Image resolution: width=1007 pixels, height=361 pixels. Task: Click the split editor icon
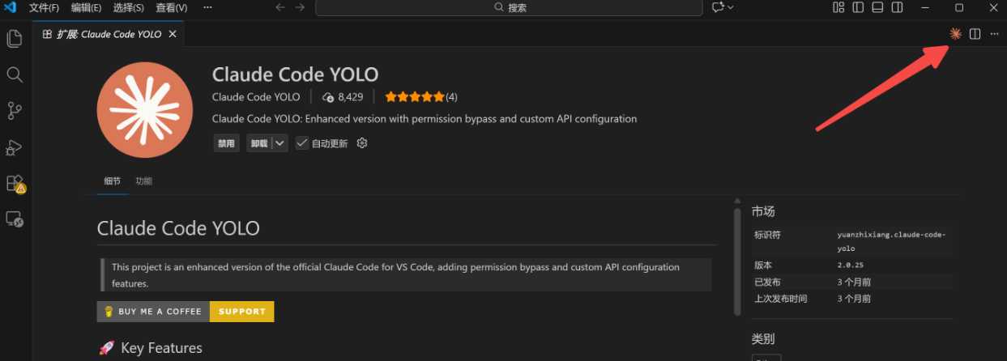pos(975,34)
